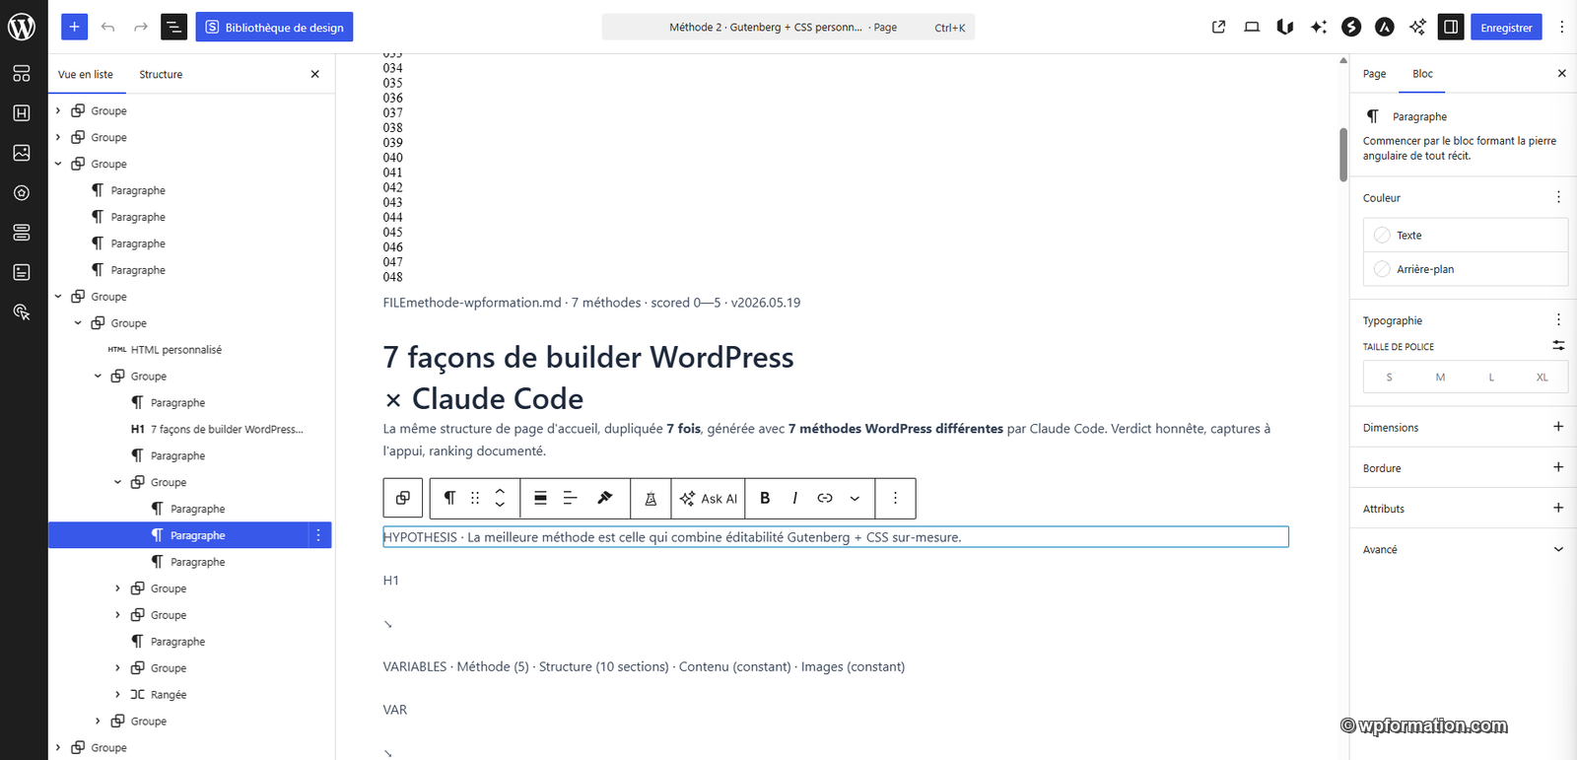Expand the Groupe above the Rangée row
The width and height of the screenshot is (1577, 760).
pos(117,668)
